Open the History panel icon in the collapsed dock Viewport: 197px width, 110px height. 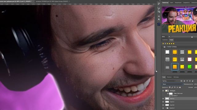click(x=159, y=4)
